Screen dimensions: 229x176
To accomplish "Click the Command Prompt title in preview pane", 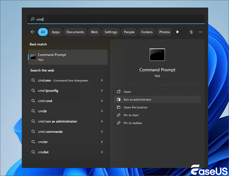I will pos(157,70).
